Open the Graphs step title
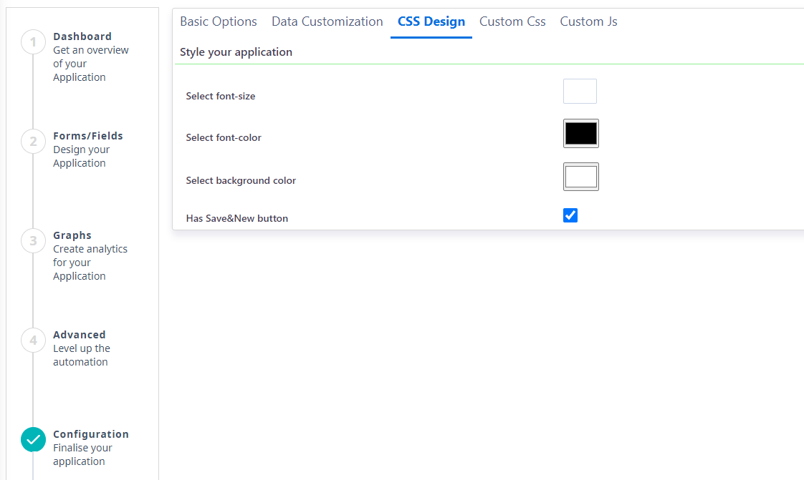 click(x=72, y=235)
